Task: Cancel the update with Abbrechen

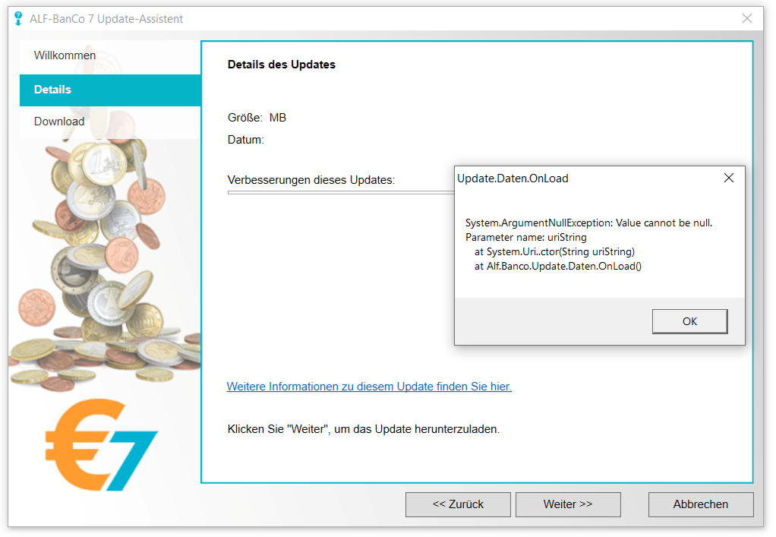Action: pos(701,504)
